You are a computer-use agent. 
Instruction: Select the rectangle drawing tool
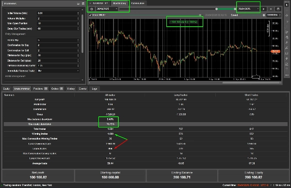tap(287, 53)
